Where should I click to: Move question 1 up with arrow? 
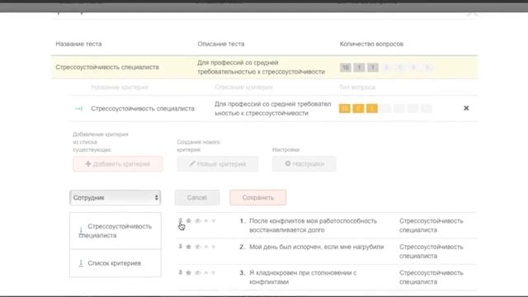pos(206,221)
